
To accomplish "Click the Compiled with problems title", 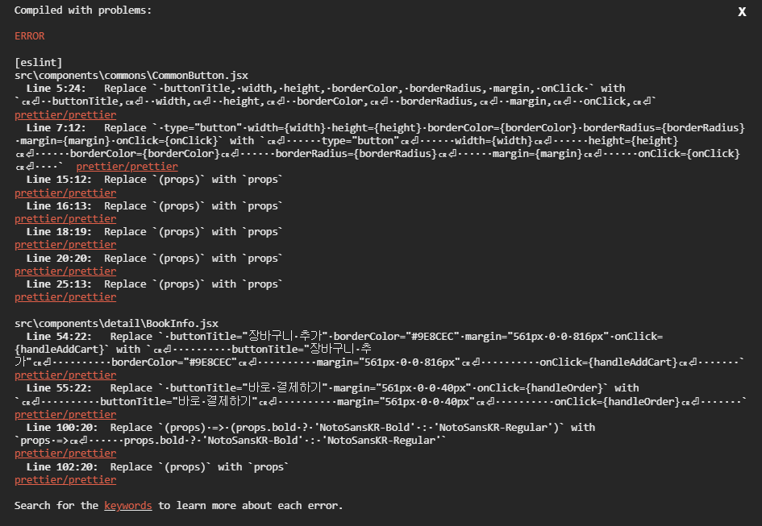I will point(82,10).
